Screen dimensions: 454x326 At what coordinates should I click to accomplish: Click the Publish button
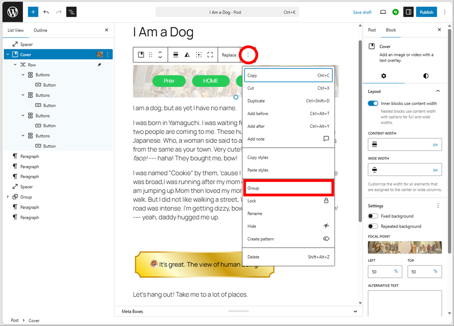point(426,12)
